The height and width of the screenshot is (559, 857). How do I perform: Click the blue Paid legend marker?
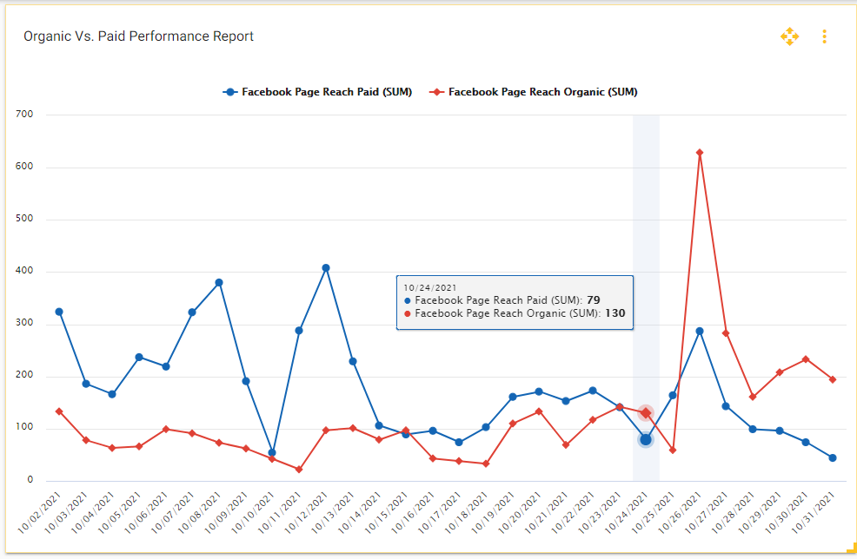coord(230,92)
